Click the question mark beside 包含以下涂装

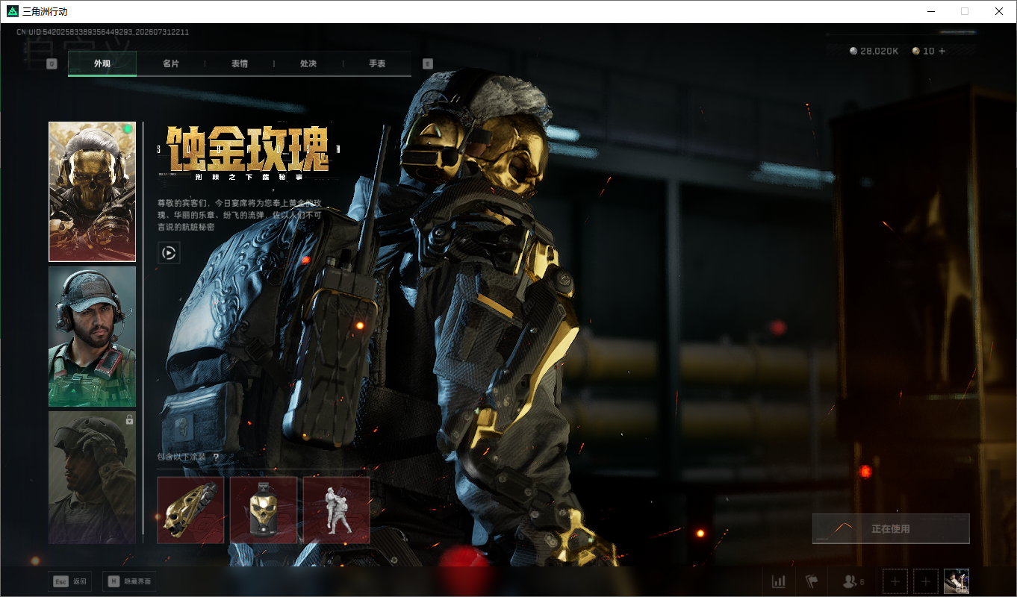(216, 457)
